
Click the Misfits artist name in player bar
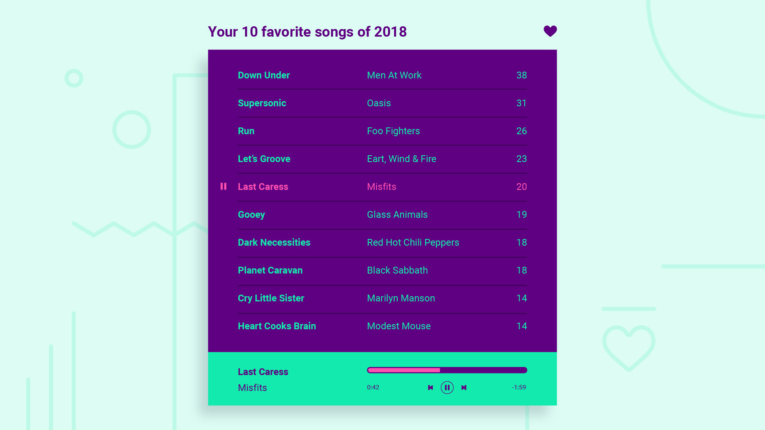252,388
